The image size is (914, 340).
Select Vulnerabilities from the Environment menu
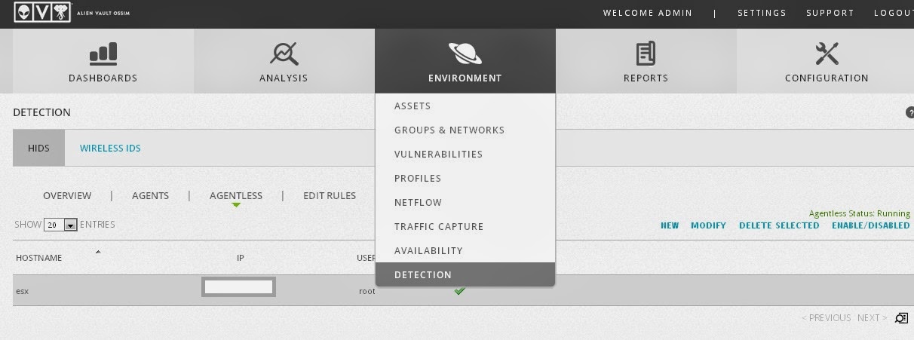click(438, 155)
